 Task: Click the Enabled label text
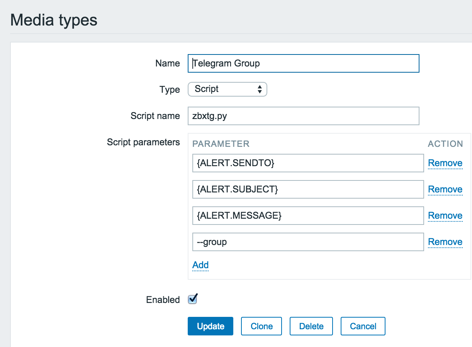(x=163, y=300)
